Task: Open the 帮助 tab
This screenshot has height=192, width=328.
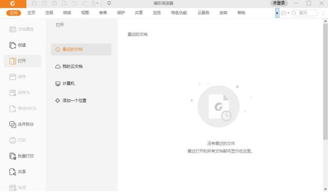Action: 241,13
